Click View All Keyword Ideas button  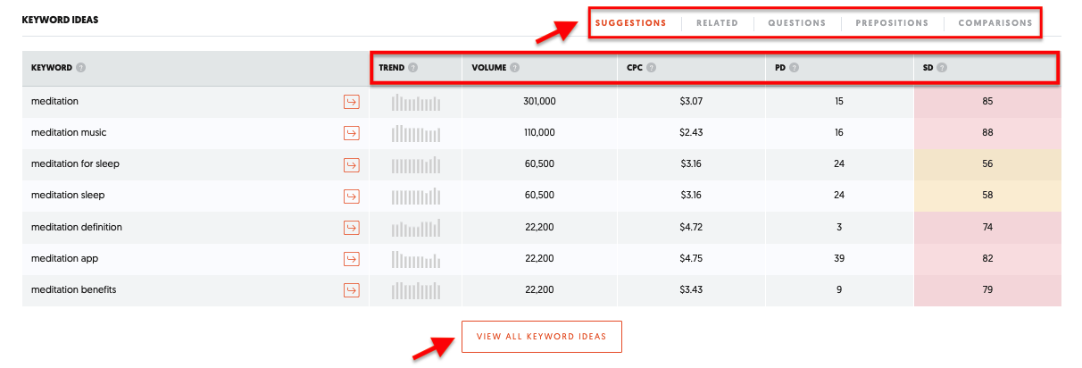(x=541, y=337)
